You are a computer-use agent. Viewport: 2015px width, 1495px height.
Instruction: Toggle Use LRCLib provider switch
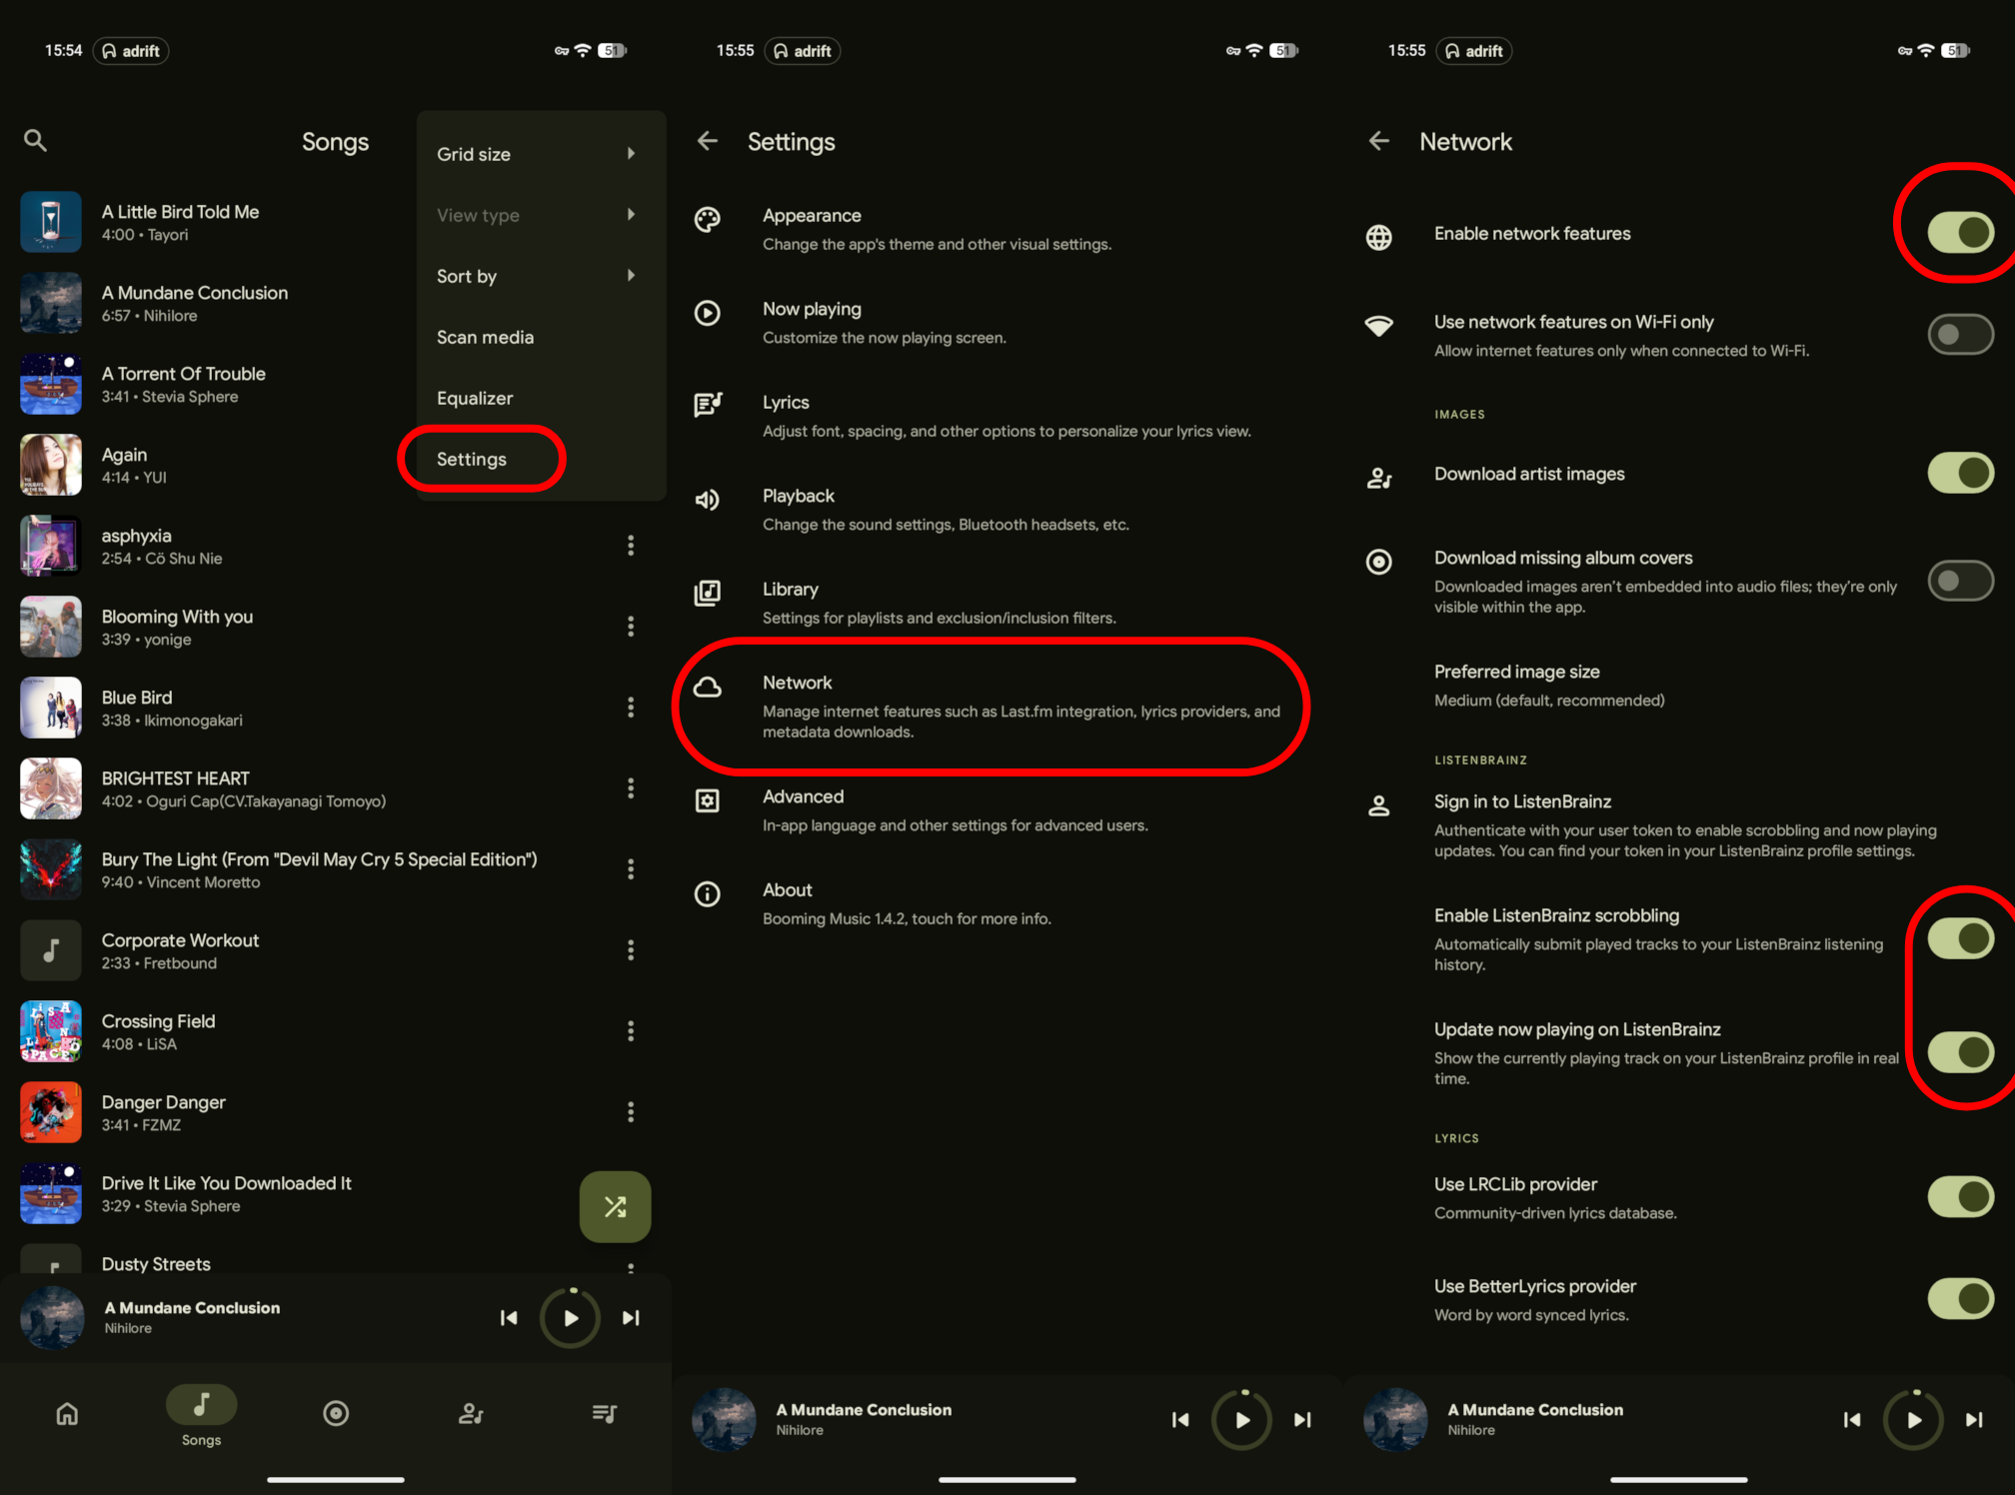click(1961, 1196)
